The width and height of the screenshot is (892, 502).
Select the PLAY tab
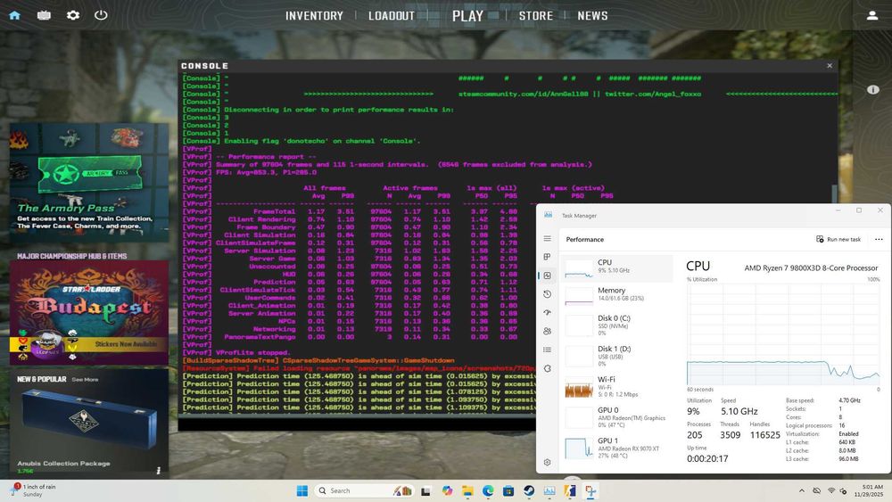click(x=467, y=16)
